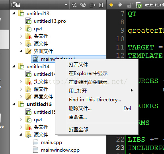Viewport: 164px width, 154px height.
Task: Click the close sidebar pane icon
Action: tap(101, 5)
